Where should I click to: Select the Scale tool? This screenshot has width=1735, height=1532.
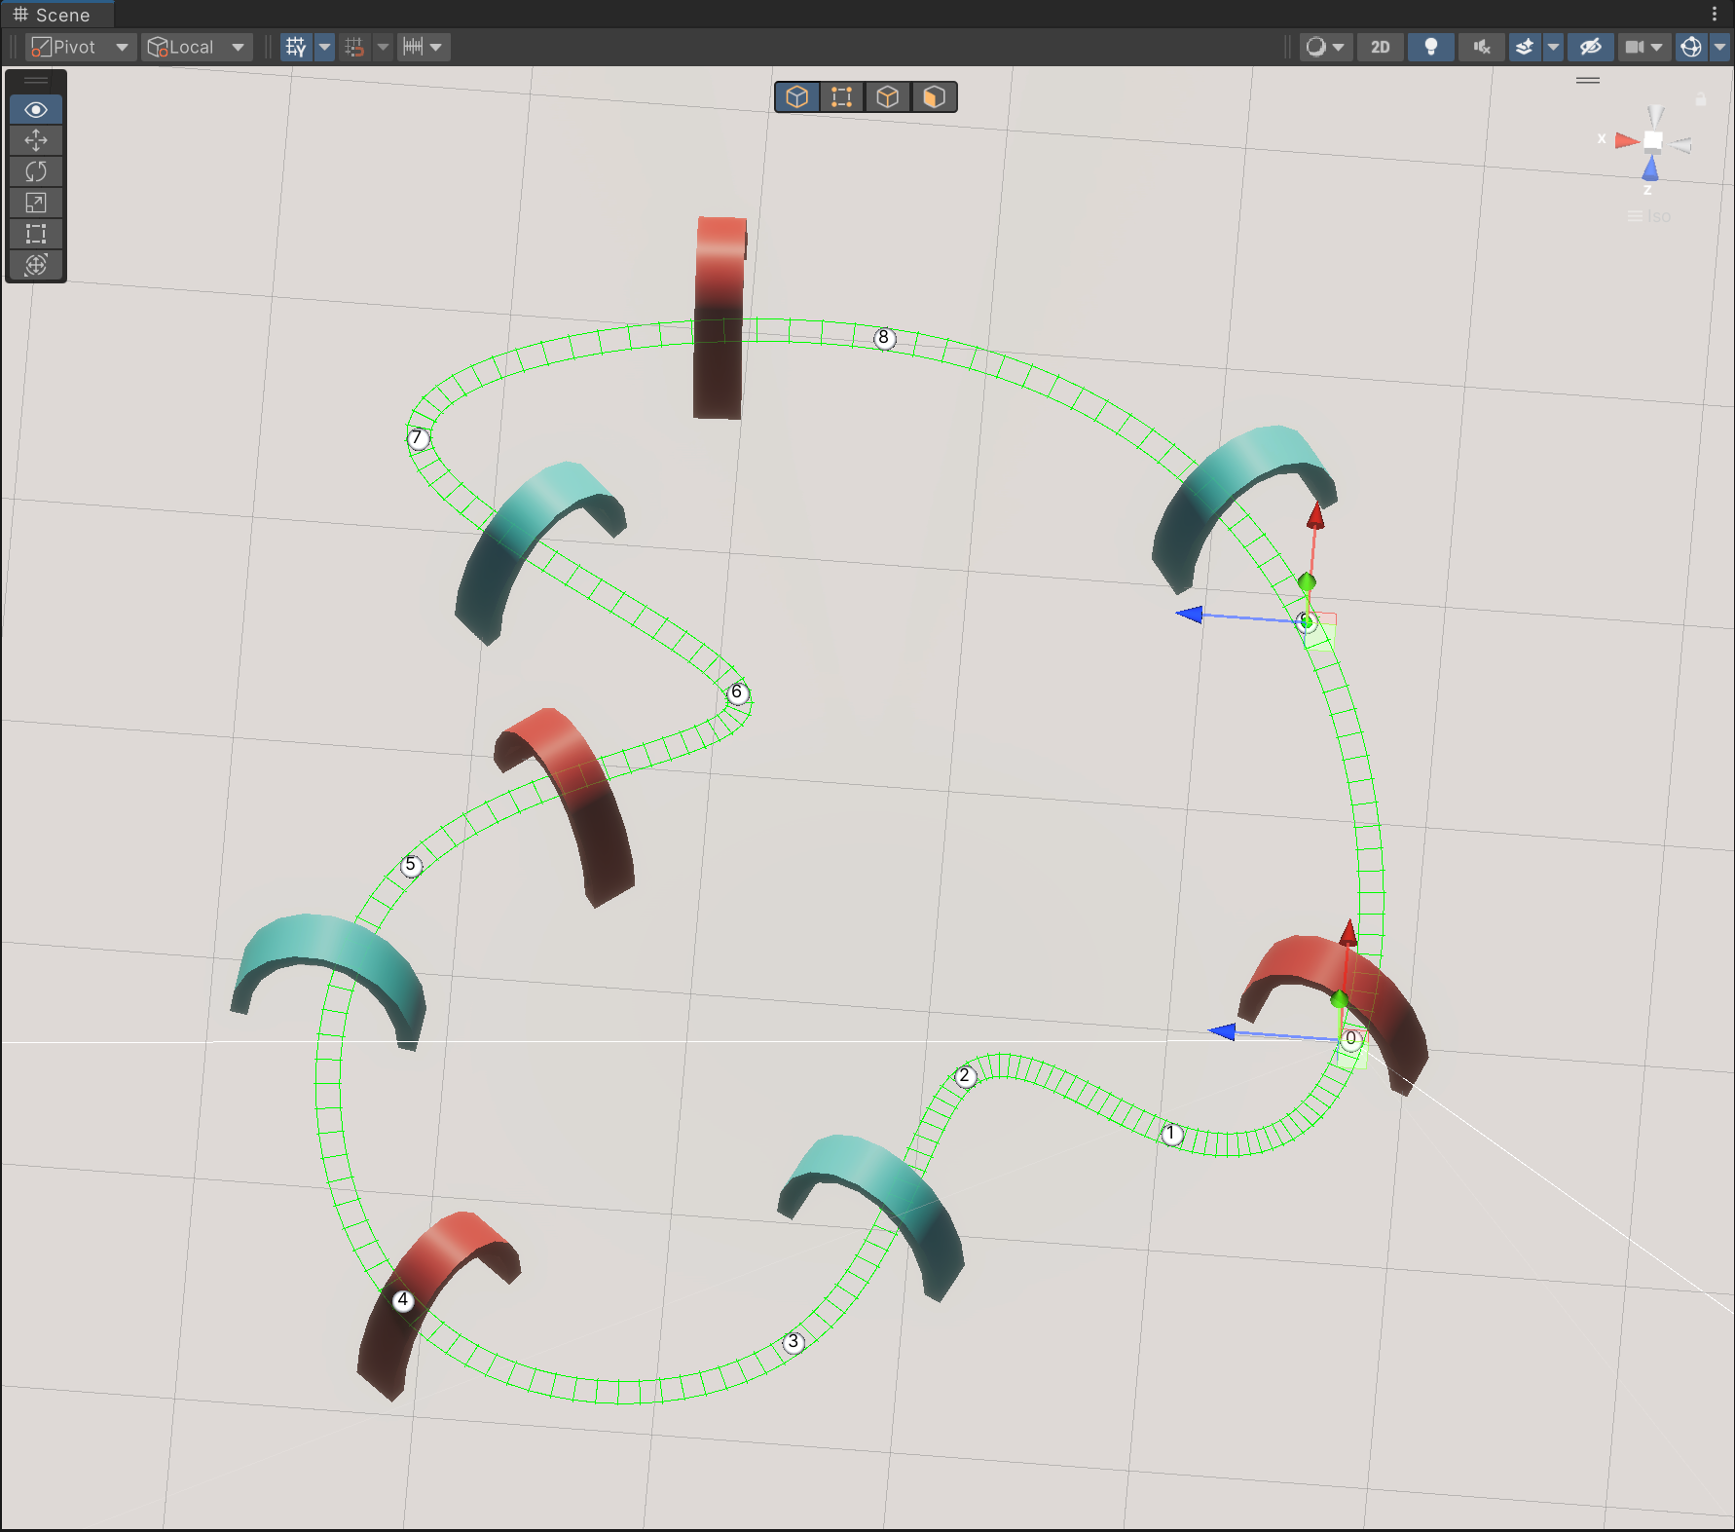pyautogui.click(x=36, y=203)
